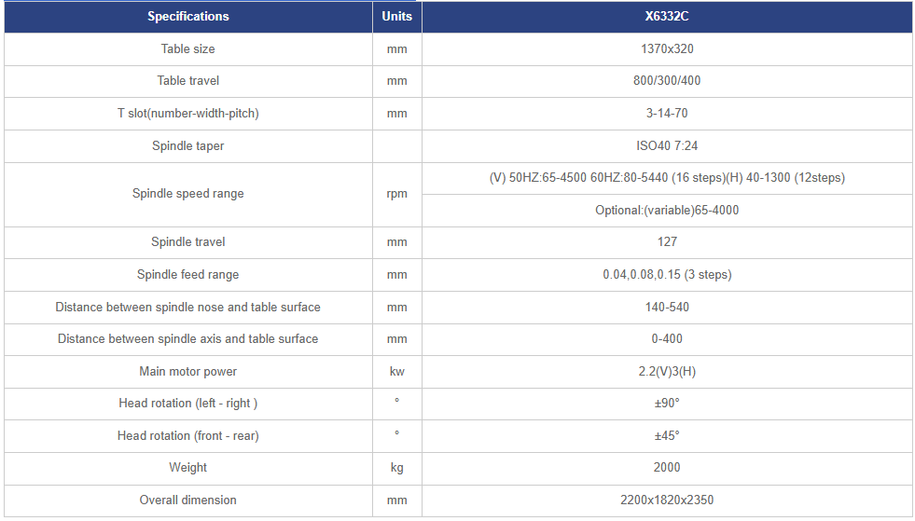This screenshot has height=521, width=915.
Task: Click the T slot(number-width-pitch) label
Action: pyautogui.click(x=187, y=113)
